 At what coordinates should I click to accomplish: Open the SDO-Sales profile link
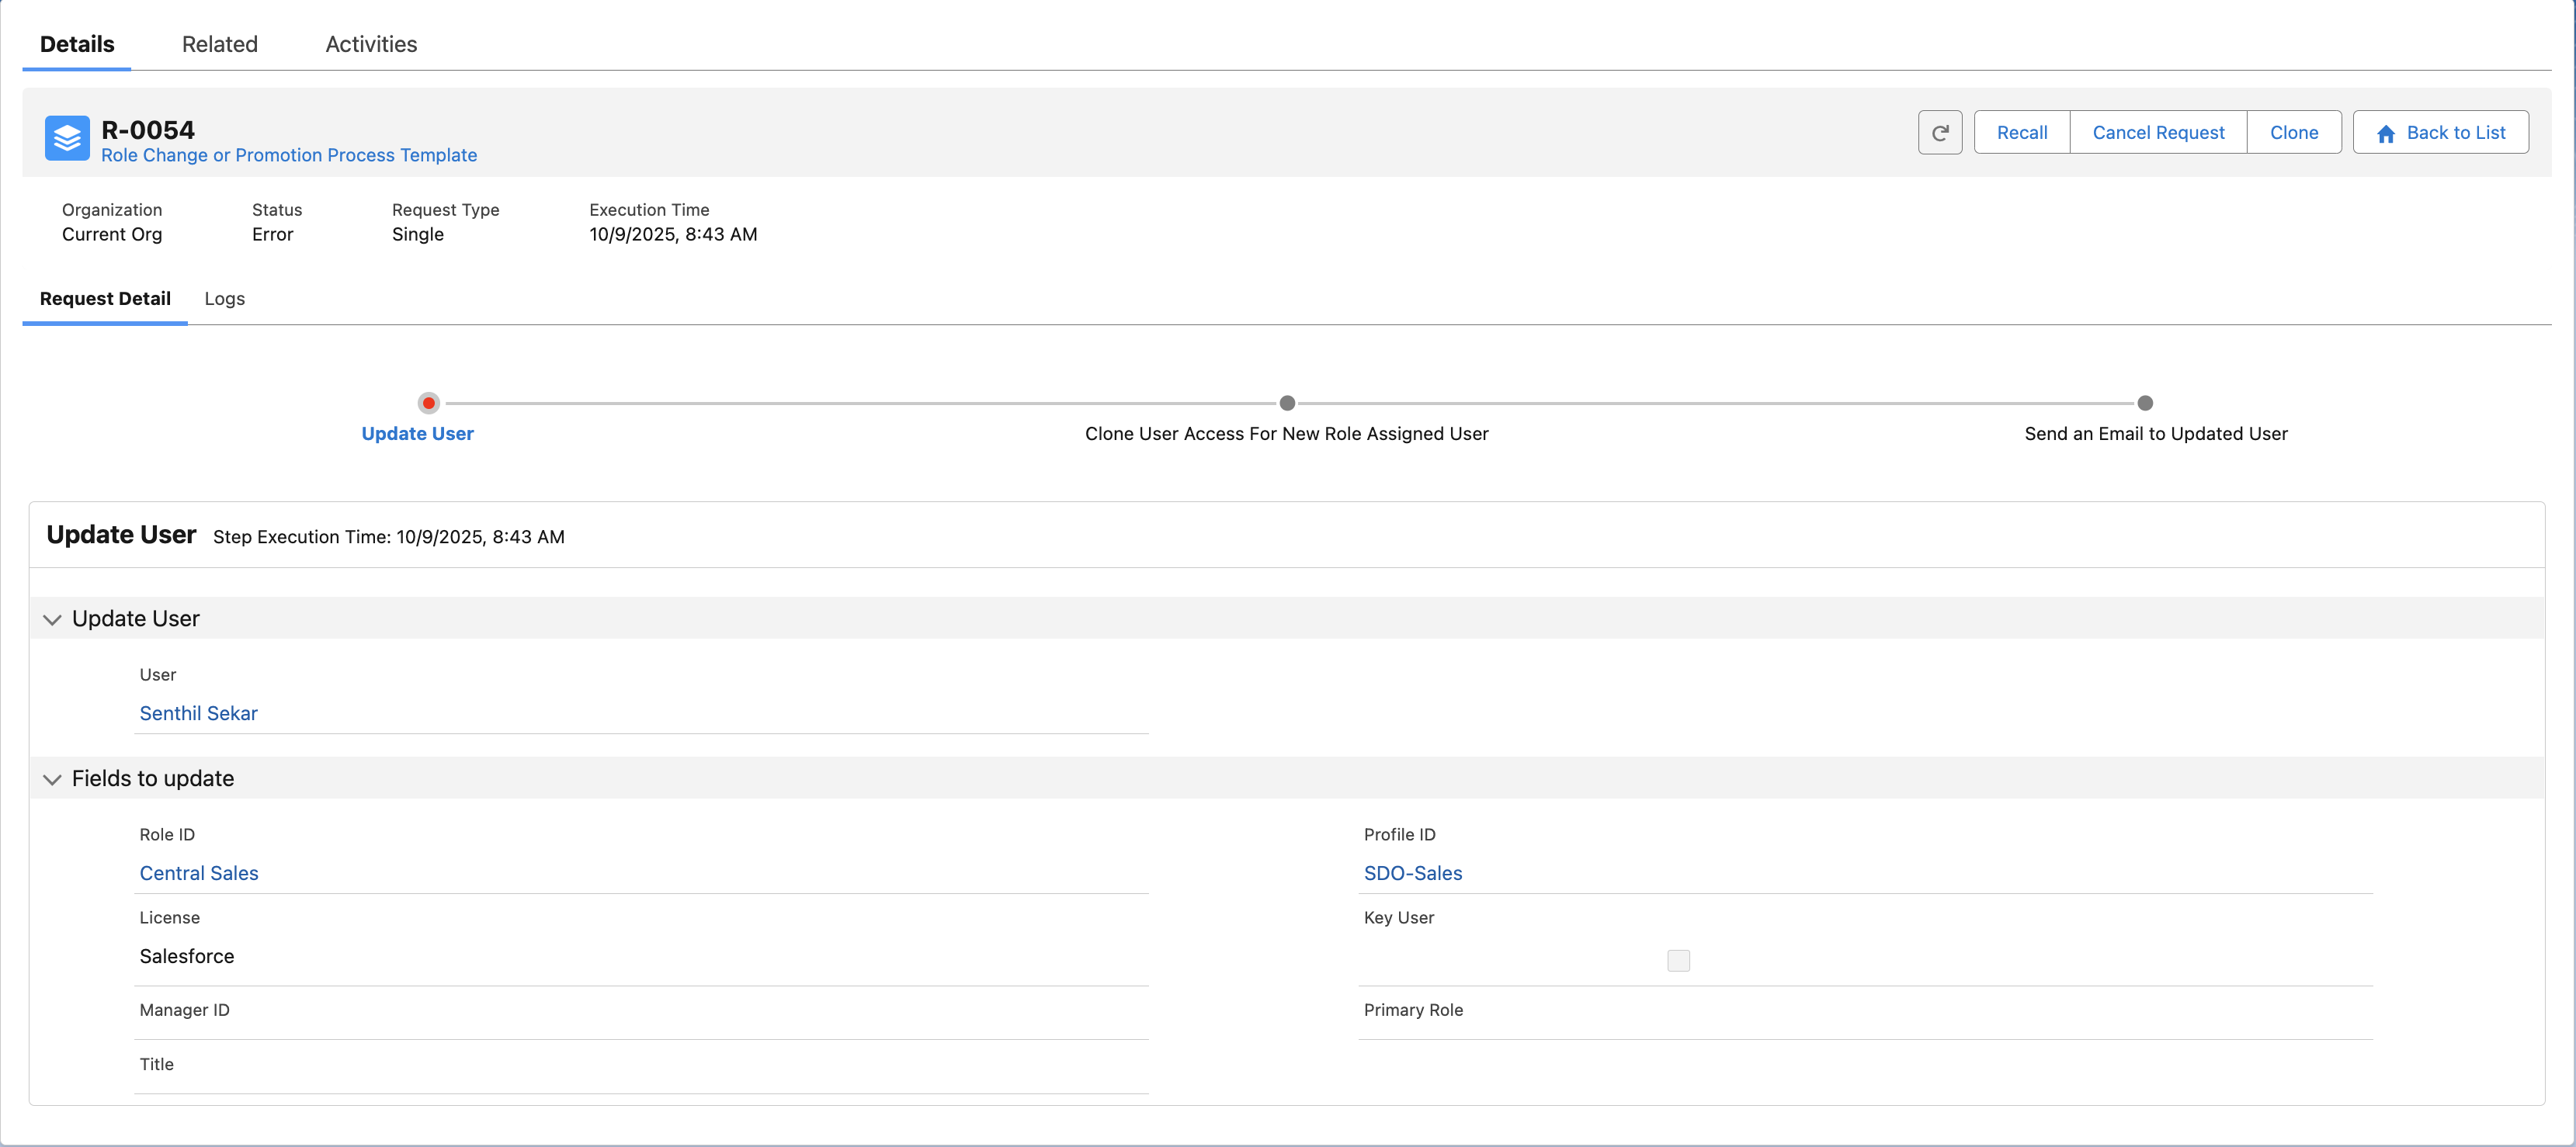(1412, 873)
